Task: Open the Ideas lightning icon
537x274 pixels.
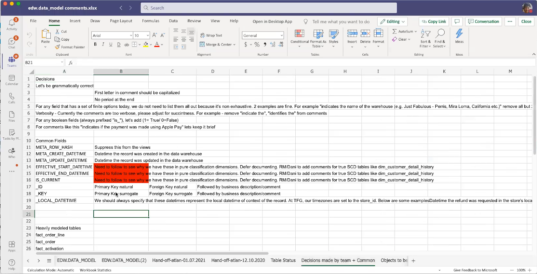Action: 459,34
